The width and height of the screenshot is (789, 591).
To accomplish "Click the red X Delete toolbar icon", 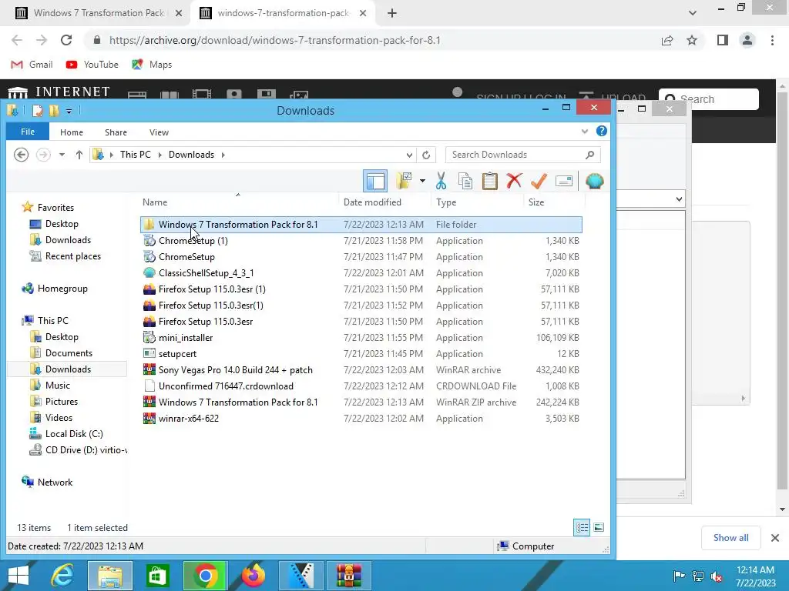I will (x=514, y=181).
